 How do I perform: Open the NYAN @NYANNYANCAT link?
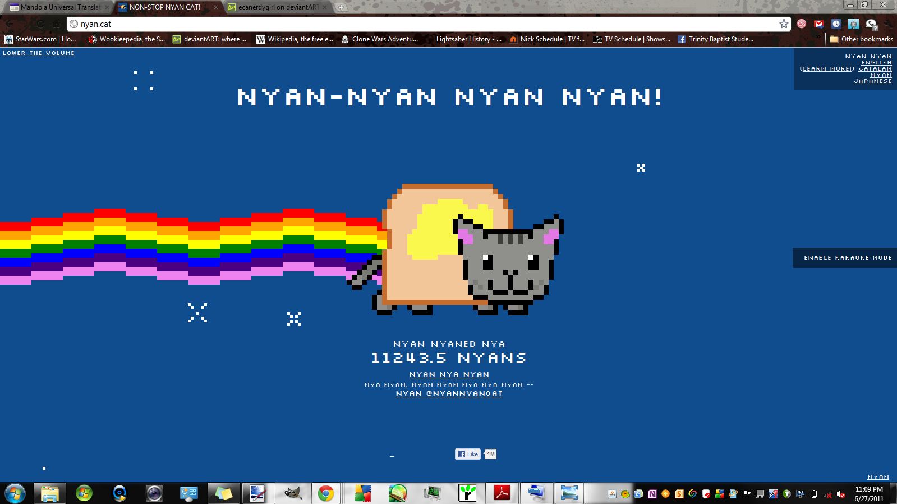pyautogui.click(x=449, y=394)
